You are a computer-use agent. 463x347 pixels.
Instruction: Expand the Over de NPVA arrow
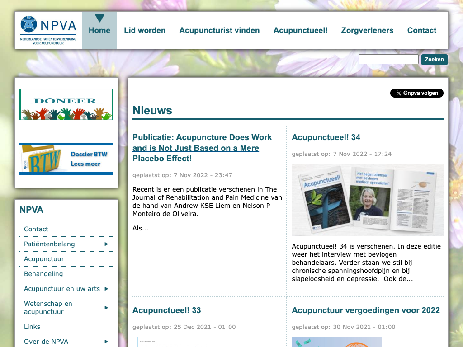pyautogui.click(x=106, y=342)
